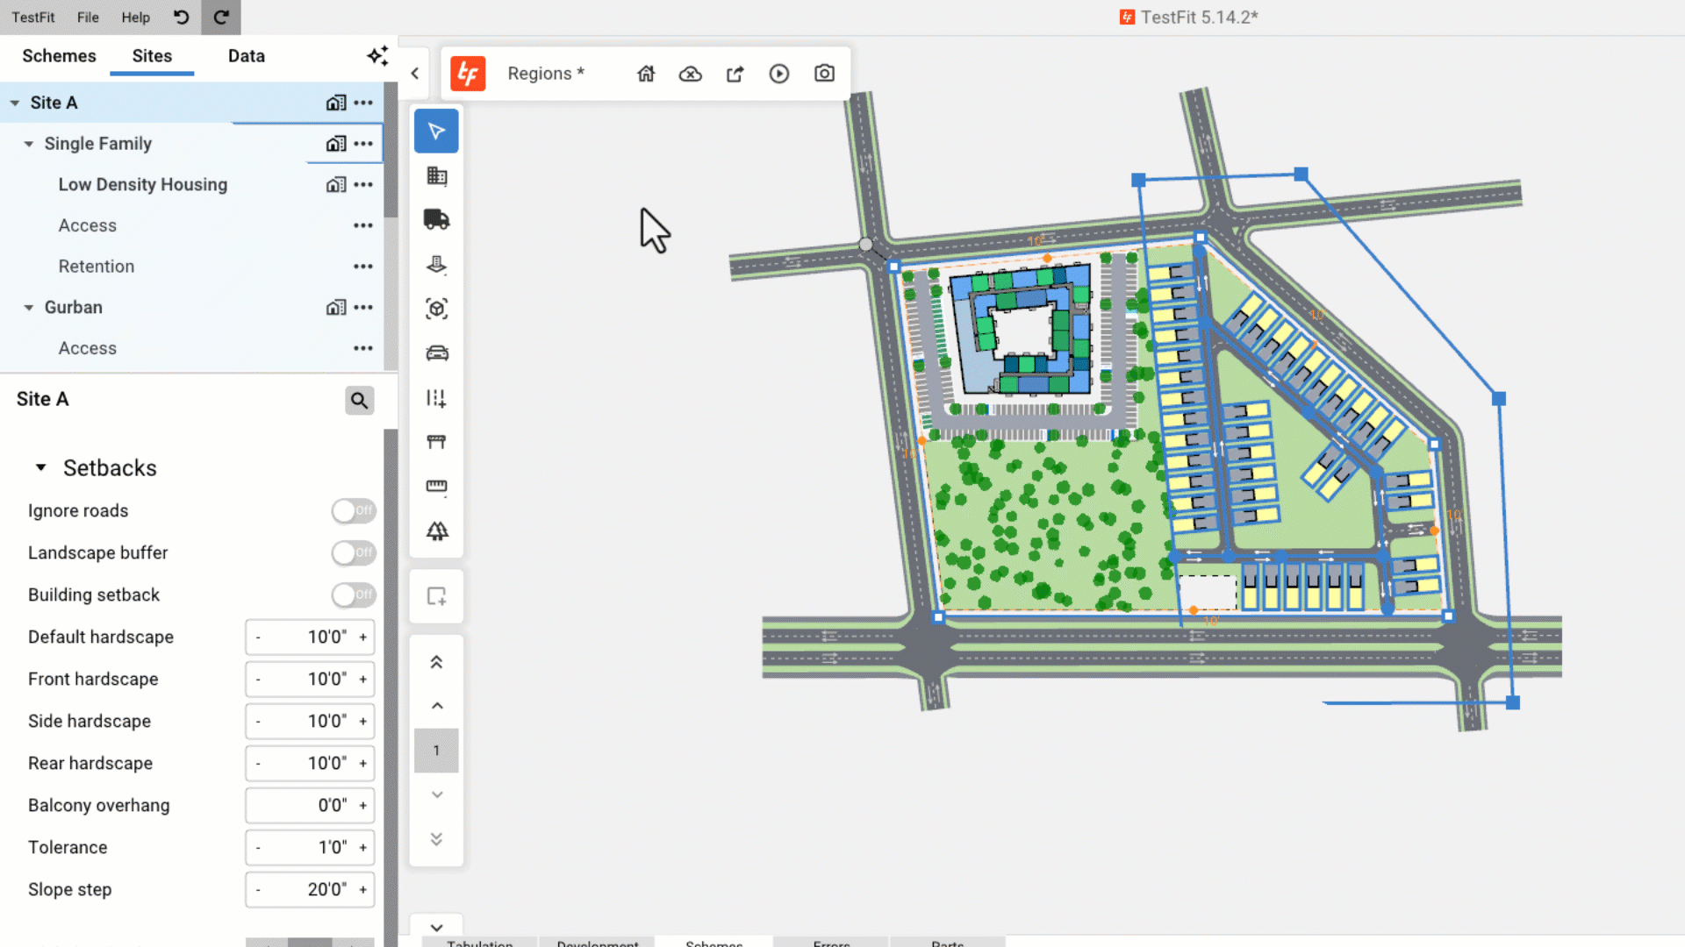Viewport: 1685px width, 947px height.
Task: Open the File menu
Action: pyautogui.click(x=88, y=17)
